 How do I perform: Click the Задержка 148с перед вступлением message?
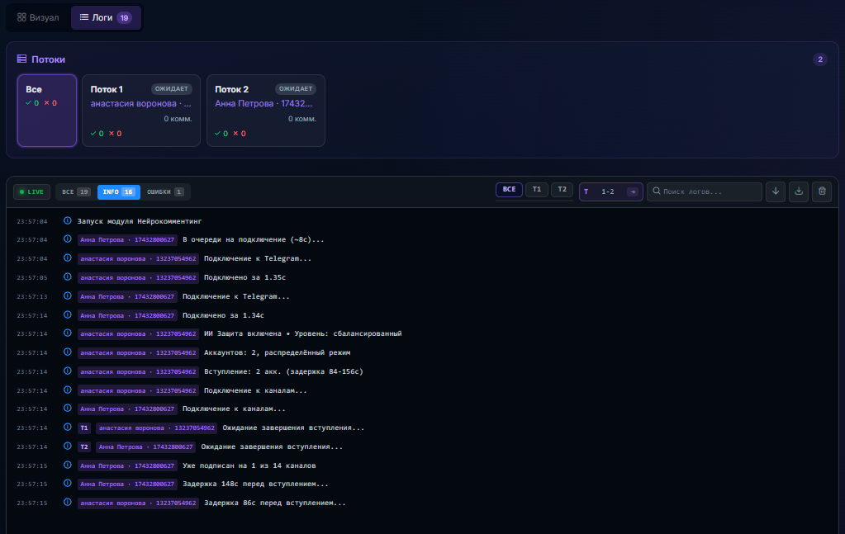click(255, 484)
